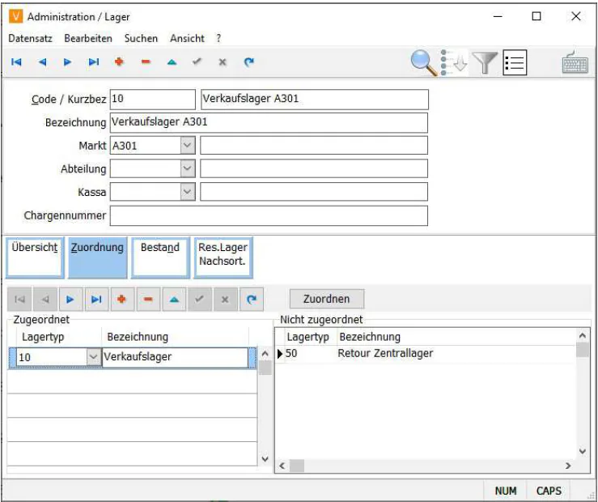The image size is (598, 502).
Task: Expand the Kassa dropdown
Action: (x=188, y=192)
